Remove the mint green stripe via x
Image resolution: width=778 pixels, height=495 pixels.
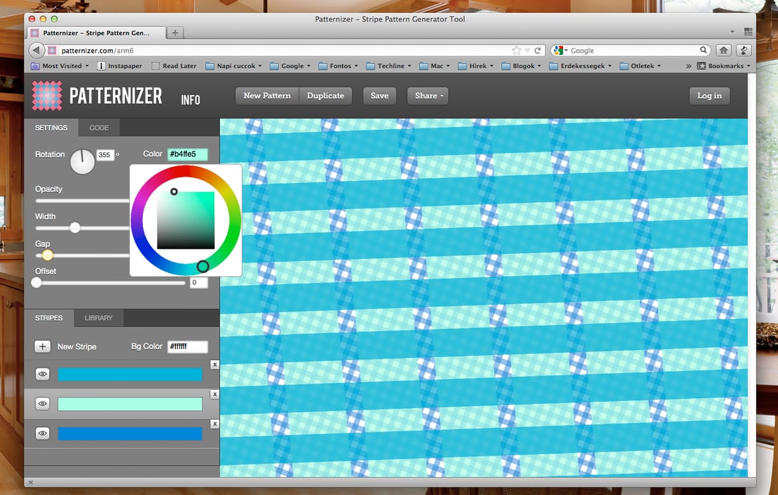coord(215,394)
